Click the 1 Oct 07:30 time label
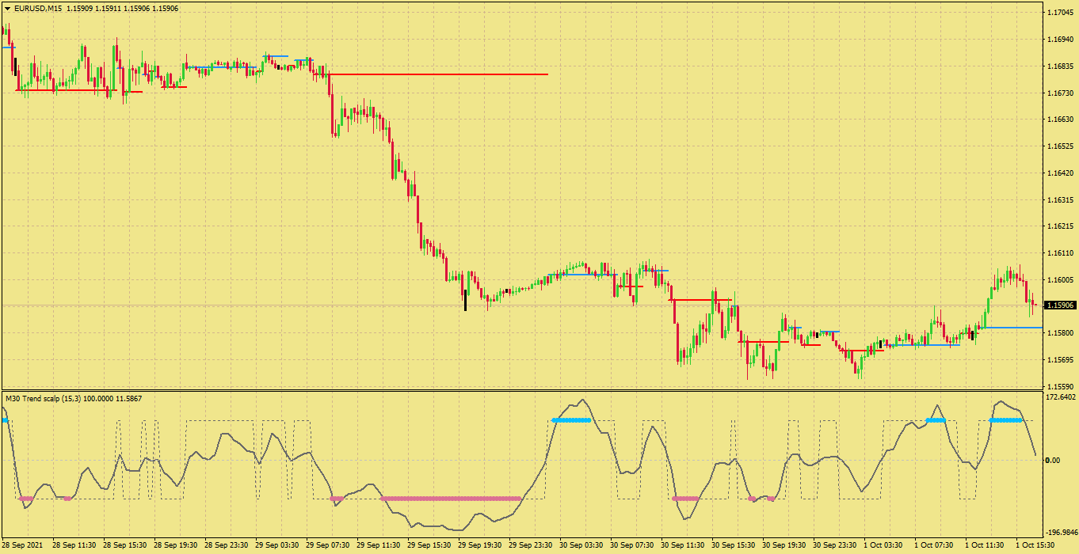 click(x=935, y=545)
